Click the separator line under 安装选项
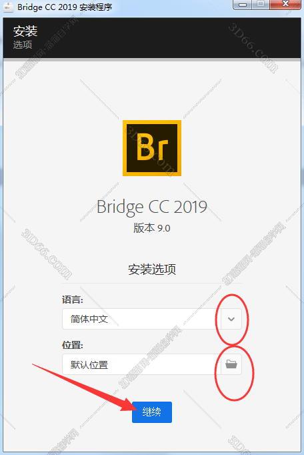 [152, 284]
